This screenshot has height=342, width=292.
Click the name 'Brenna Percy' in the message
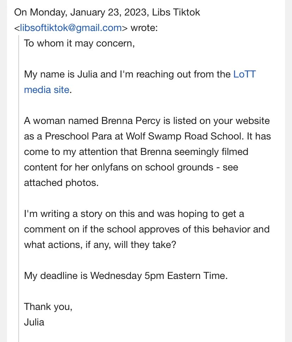(x=131, y=121)
